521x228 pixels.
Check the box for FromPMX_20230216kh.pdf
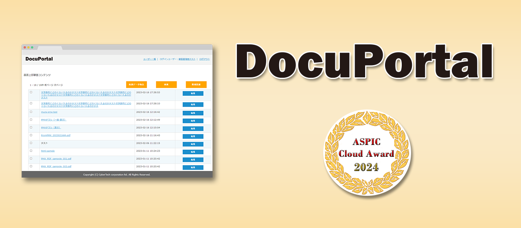click(31, 135)
